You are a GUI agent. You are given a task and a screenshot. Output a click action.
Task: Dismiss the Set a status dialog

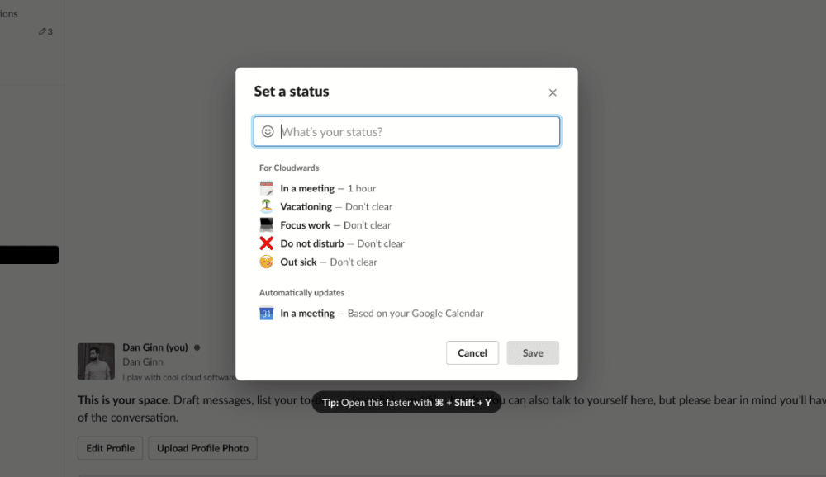553,92
